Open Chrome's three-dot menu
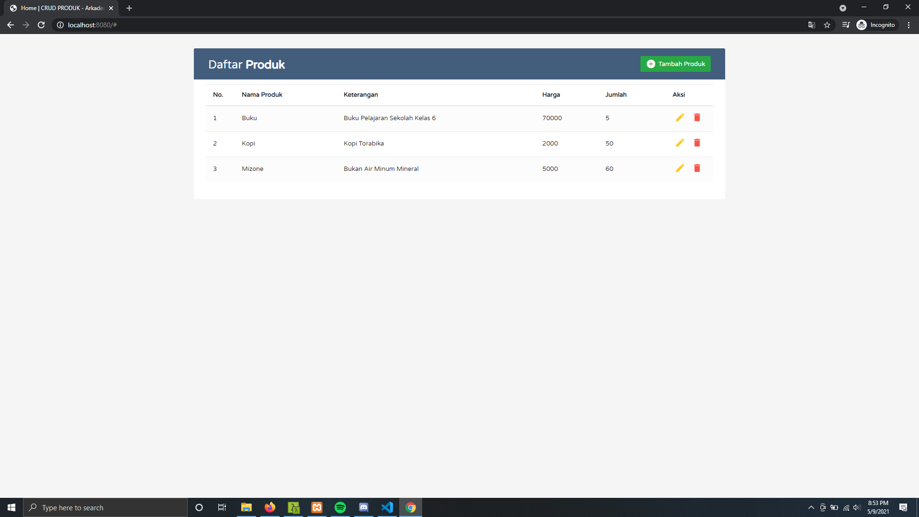This screenshot has width=919, height=517. click(908, 25)
